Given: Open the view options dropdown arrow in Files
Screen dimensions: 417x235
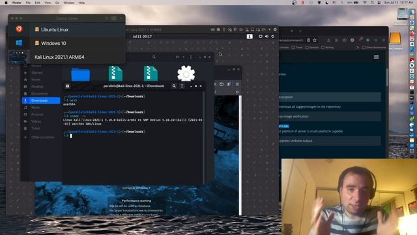Looking at the screenshot, I should coord(183,57).
